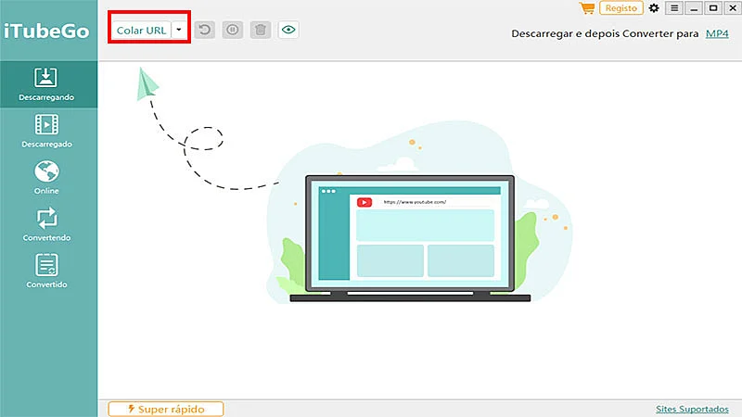
Task: Click the Registo button
Action: (x=621, y=8)
